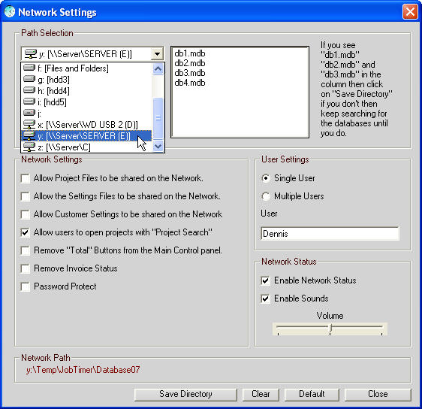Select the Multiple Users radio button

tap(266, 196)
